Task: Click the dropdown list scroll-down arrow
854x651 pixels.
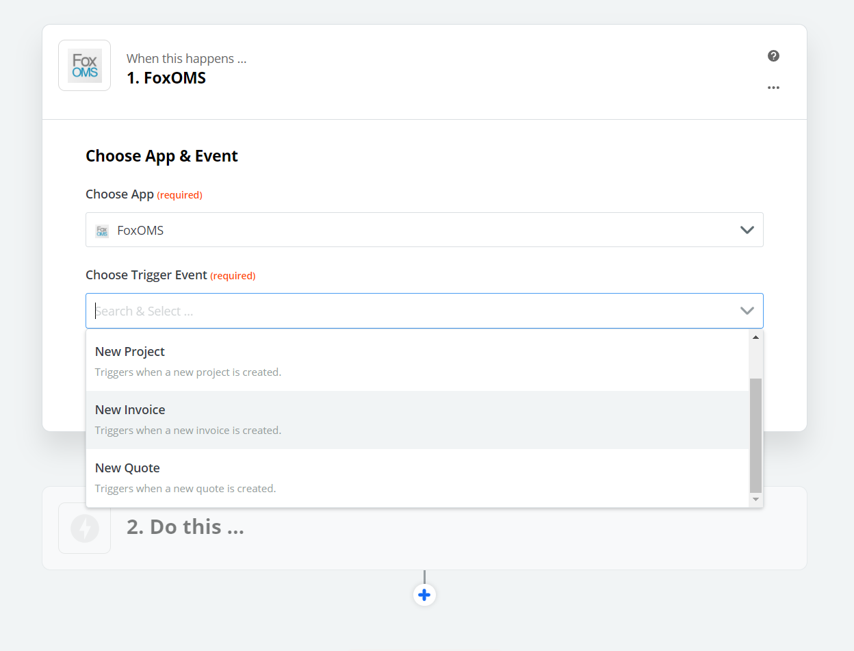Action: point(755,500)
